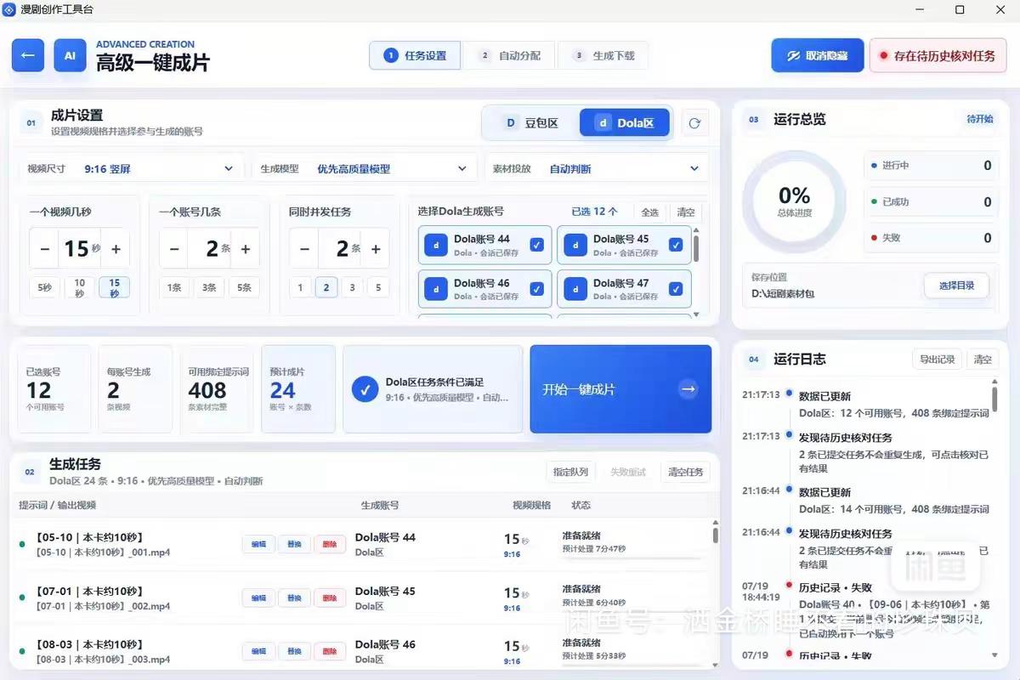Uncheck the Dola账号 44 checkbox

tap(536, 245)
